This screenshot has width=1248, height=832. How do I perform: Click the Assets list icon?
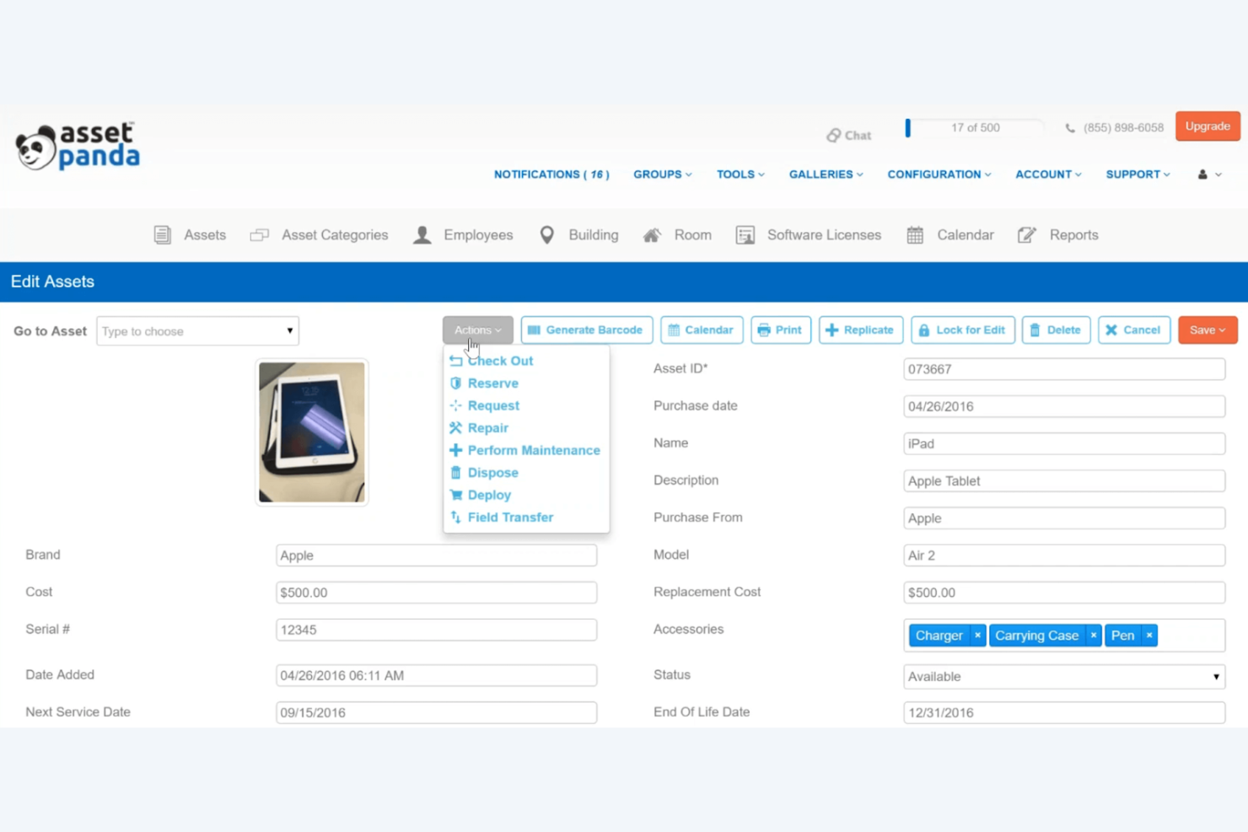pos(163,235)
